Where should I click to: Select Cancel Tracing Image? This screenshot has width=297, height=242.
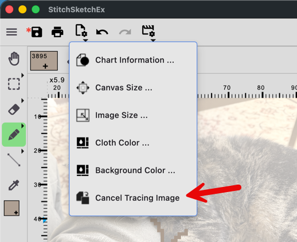point(133,198)
